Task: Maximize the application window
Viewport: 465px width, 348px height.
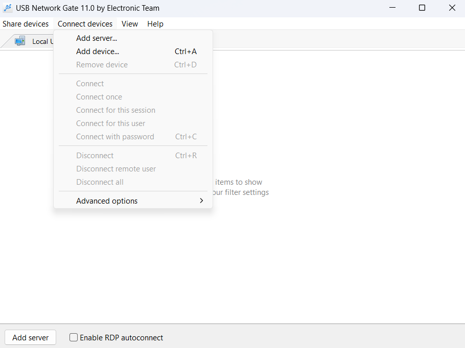Action: tap(422, 8)
